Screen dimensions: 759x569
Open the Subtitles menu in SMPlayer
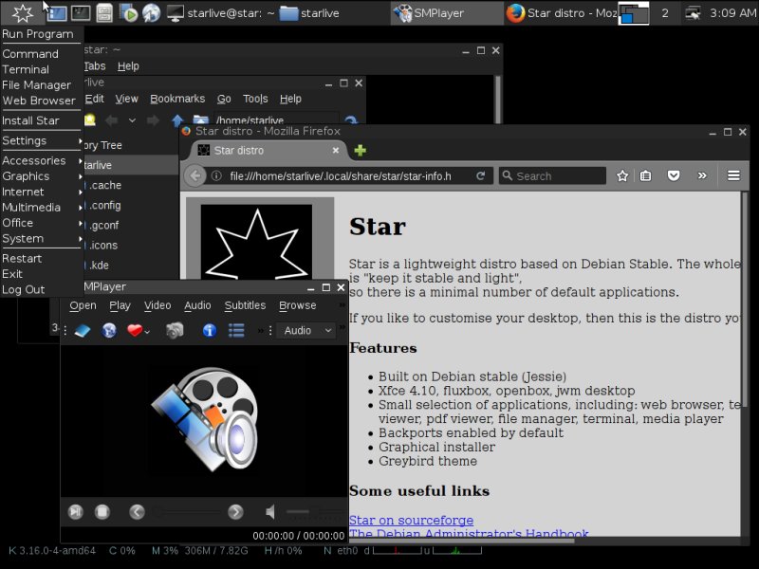coord(245,305)
